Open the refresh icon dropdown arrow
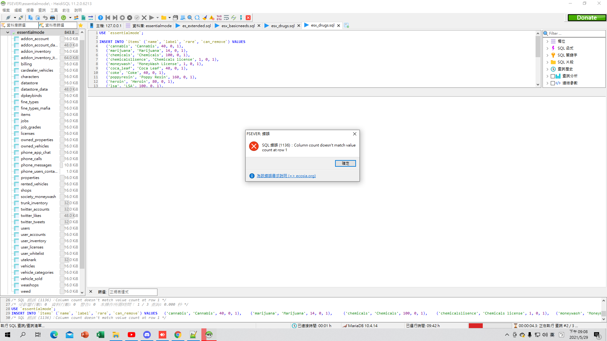 click(x=70, y=18)
